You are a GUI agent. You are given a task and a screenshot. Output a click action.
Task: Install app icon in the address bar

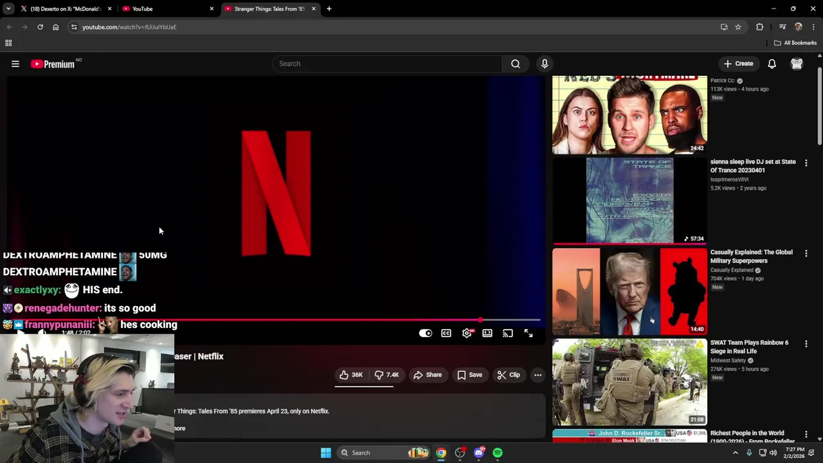(x=724, y=27)
